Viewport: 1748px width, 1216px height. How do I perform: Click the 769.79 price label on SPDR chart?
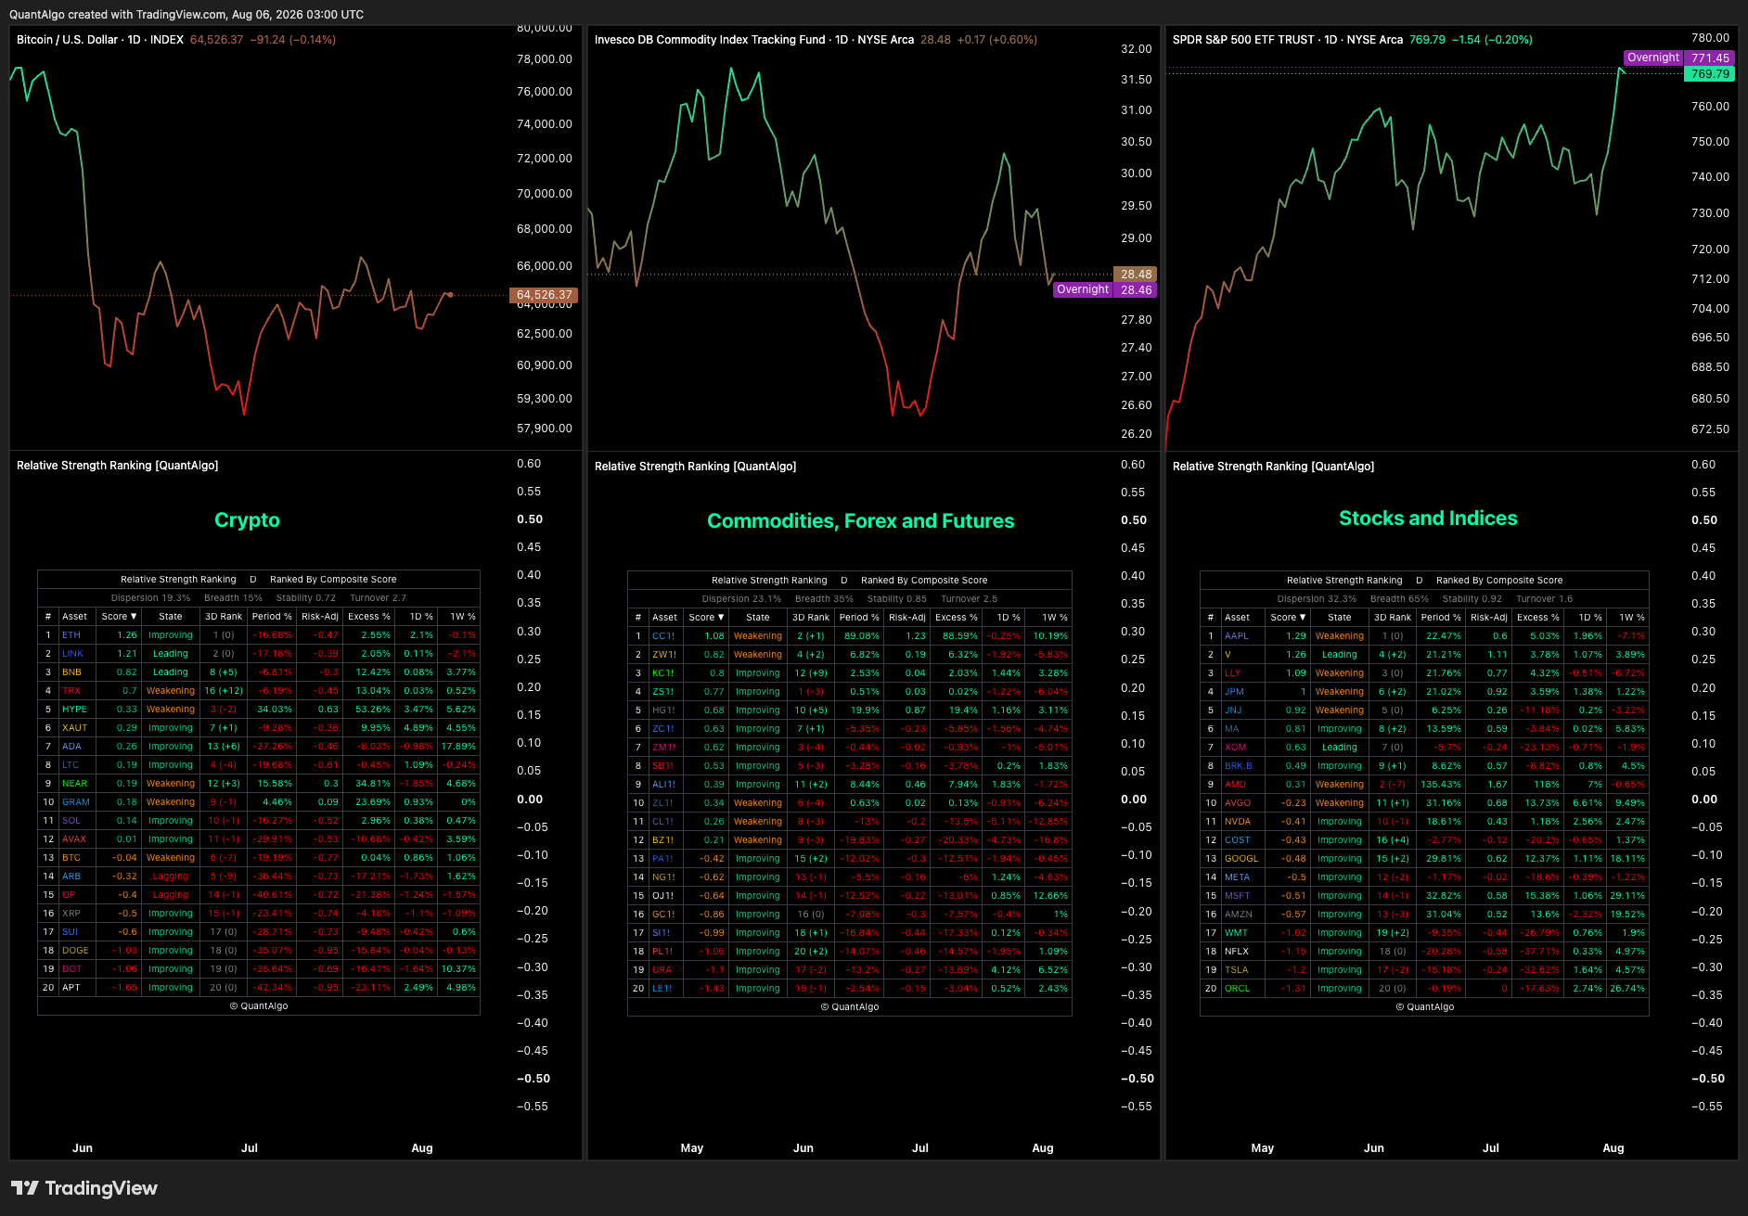1709,74
